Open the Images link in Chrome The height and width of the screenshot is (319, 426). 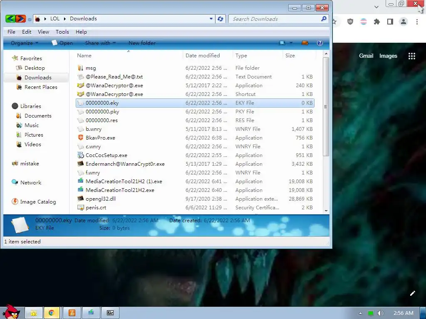tap(388, 56)
